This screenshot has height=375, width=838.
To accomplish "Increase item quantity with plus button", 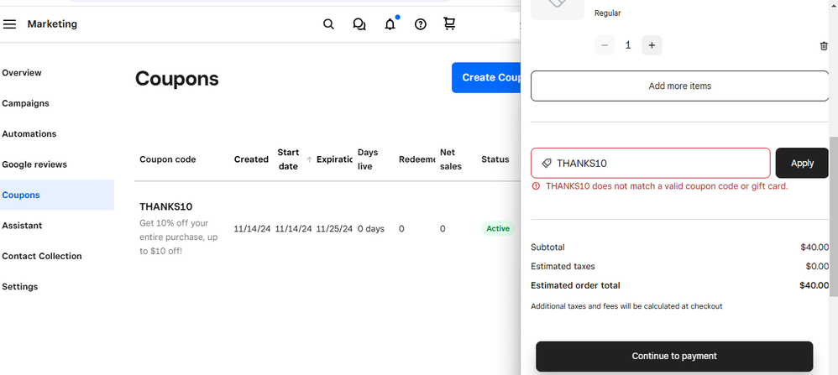I will [652, 45].
